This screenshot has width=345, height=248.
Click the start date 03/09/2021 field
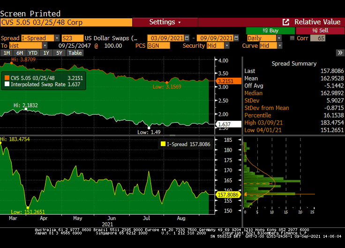point(165,38)
